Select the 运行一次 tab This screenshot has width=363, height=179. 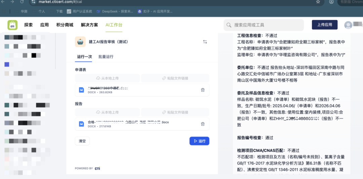coord(84,57)
